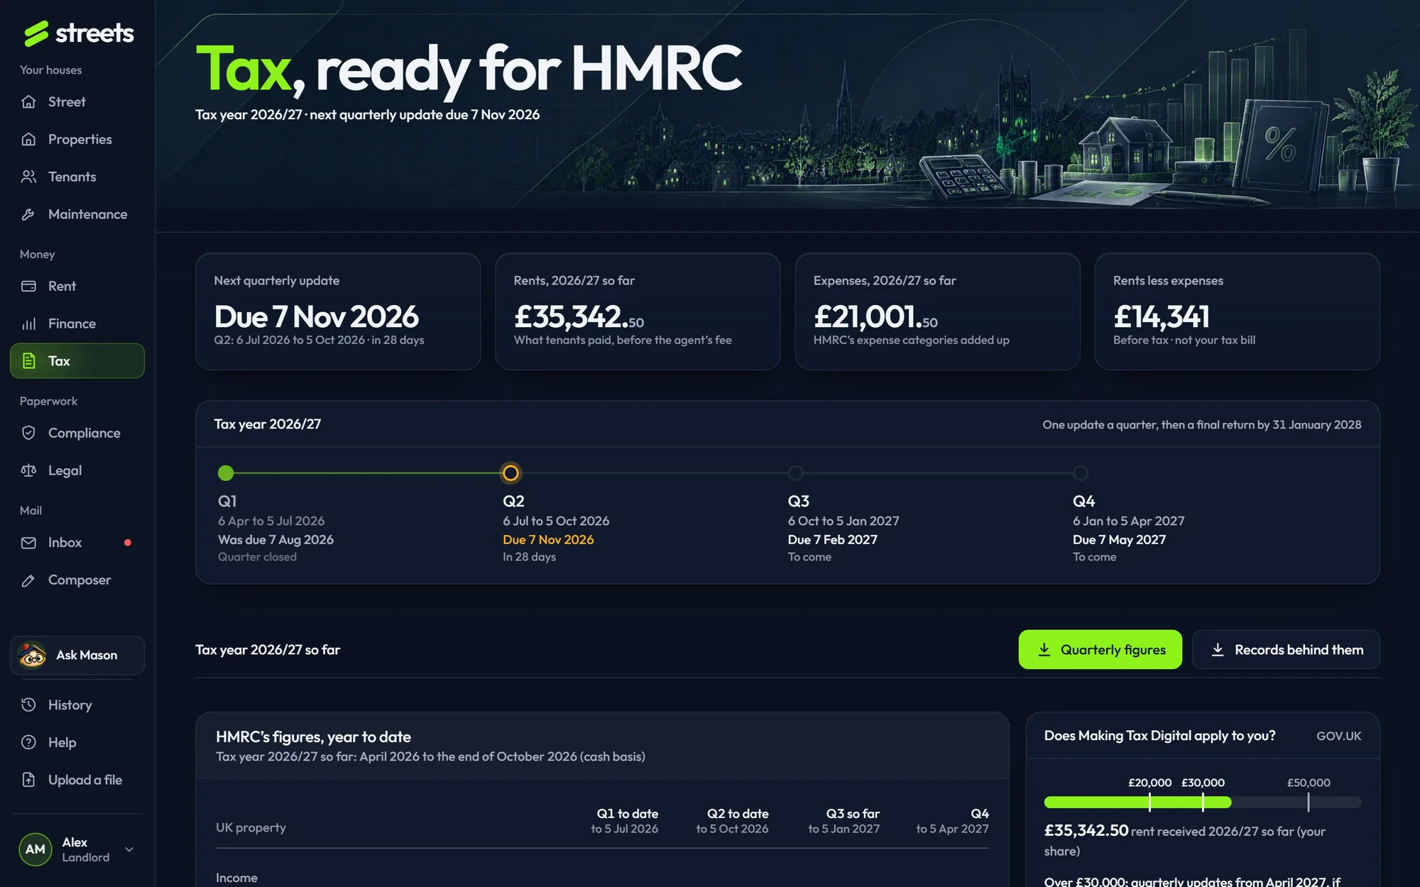The image size is (1420, 887).
Task: Open the Inbox envelope icon
Action: pos(28,543)
